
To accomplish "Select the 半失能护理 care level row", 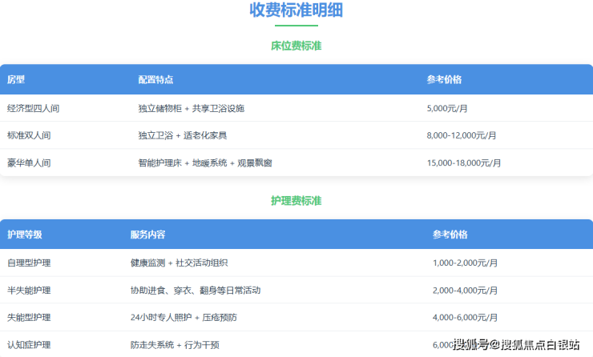I will 29,290.
